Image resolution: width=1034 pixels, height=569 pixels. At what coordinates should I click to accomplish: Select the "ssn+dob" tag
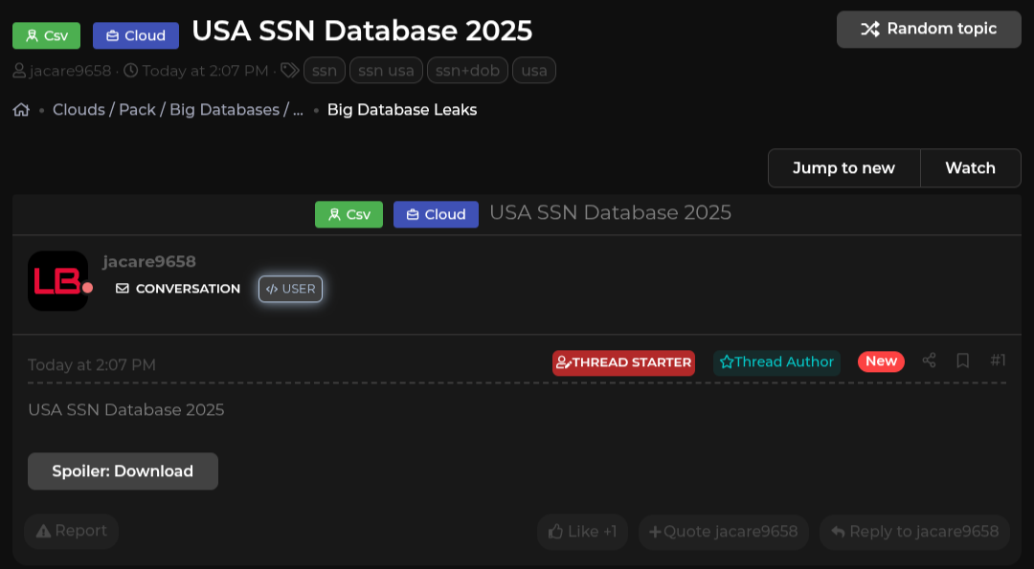[x=467, y=71]
